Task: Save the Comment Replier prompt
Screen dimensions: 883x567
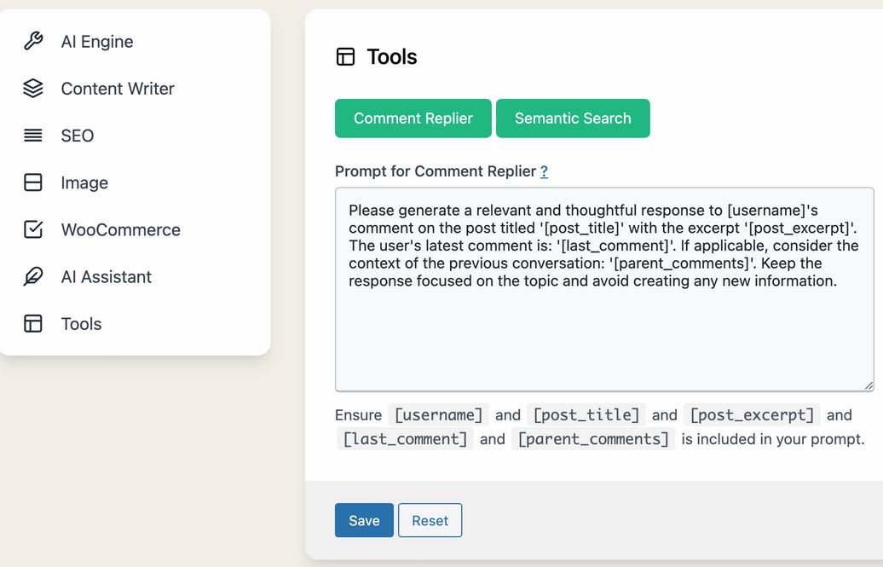Action: [364, 521]
